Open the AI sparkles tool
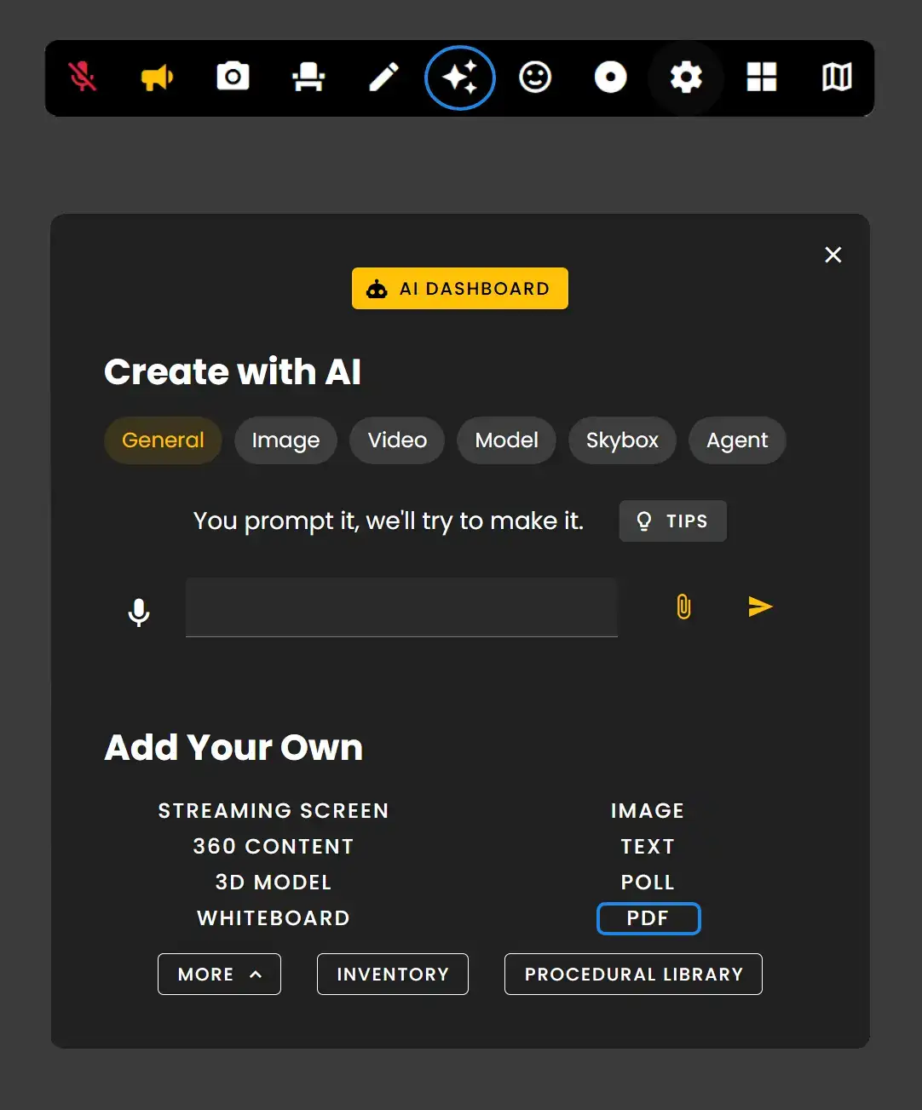This screenshot has height=1110, width=922. click(460, 78)
